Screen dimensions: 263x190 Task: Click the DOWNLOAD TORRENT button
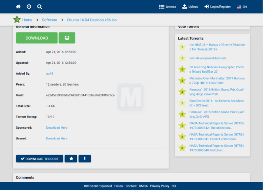(39, 159)
